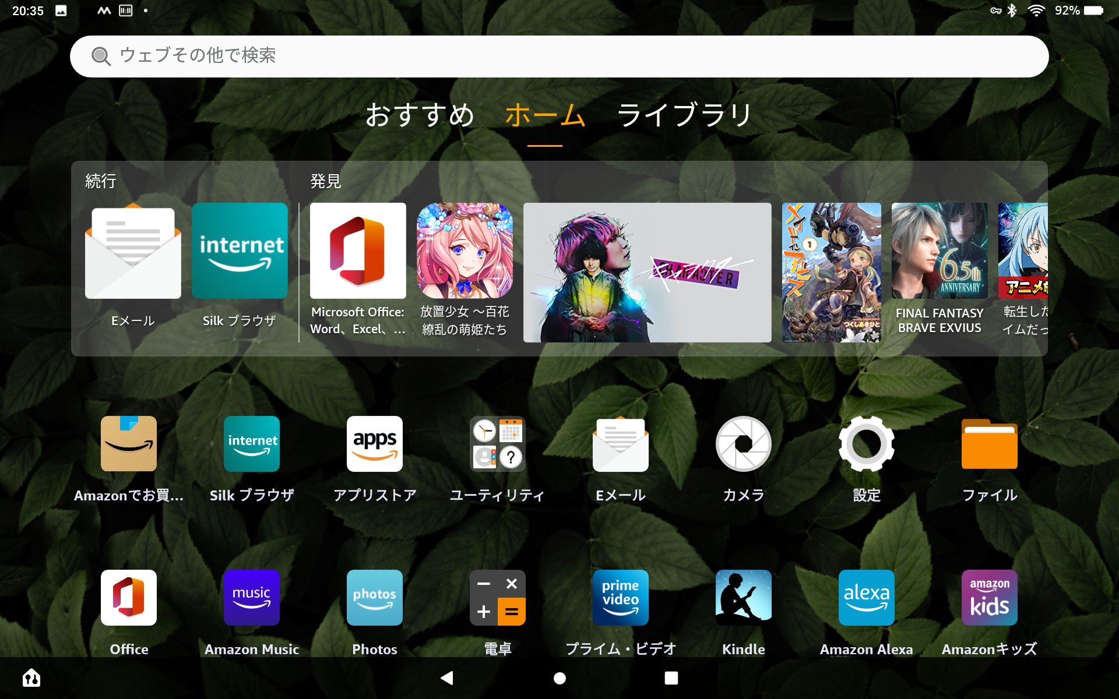Open the Calculator (電卓) app

(497, 598)
